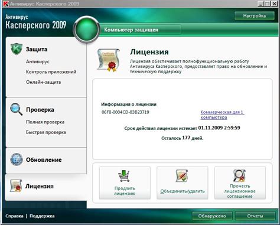Open Поддержка support link
This screenshot has width=280, height=225.
[x=42, y=216]
